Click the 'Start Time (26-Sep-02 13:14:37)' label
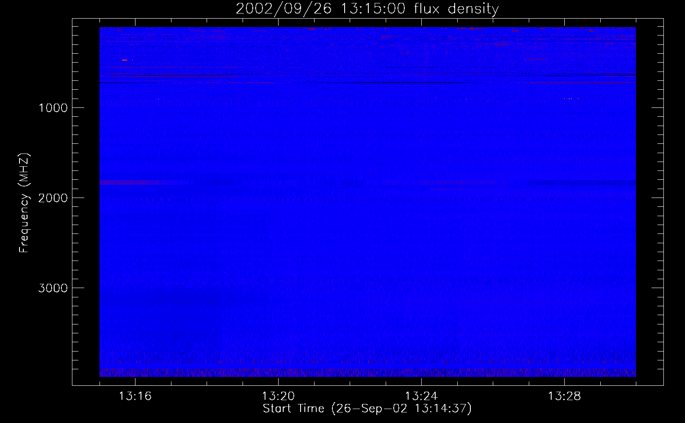Screen dimensions: 685x423 click(367, 409)
